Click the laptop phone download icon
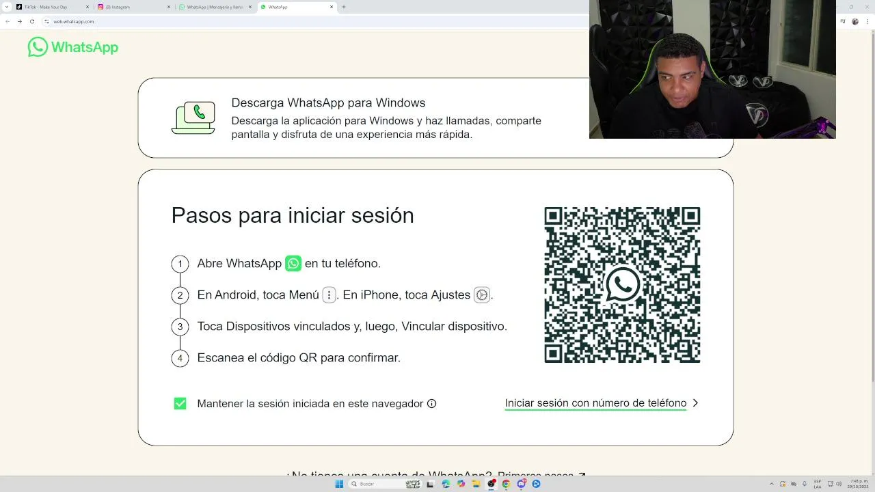This screenshot has width=875, height=492. pos(193,118)
